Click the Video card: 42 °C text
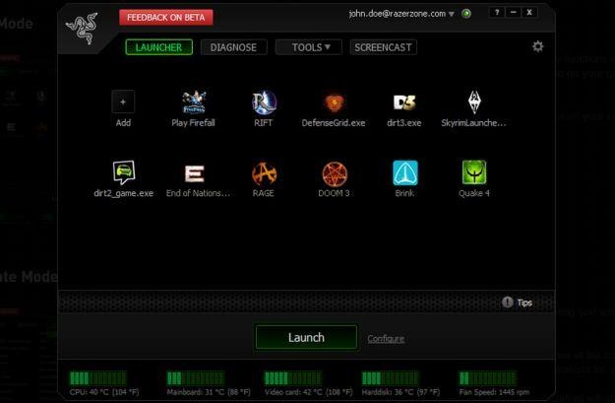Screen dimensions: 615x403 click(x=309, y=392)
